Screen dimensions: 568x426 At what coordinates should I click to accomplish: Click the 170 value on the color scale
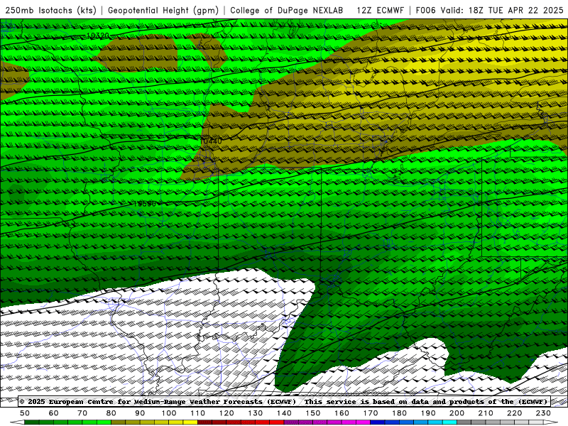[x=371, y=413]
